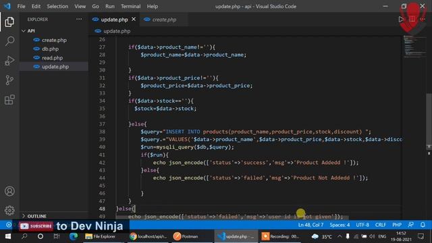Open the Run menu
Viewport: 432px width, 243px height.
coord(109,6)
